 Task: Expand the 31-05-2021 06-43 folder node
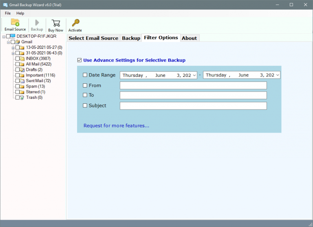pyautogui.click(x=13, y=53)
